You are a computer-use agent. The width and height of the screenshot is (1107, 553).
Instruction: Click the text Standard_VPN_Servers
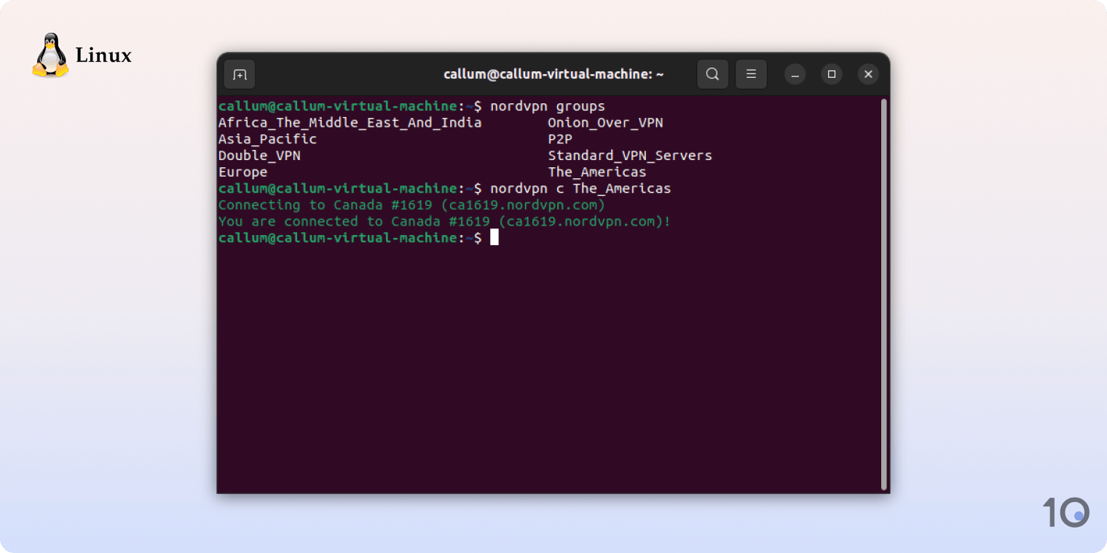point(630,156)
